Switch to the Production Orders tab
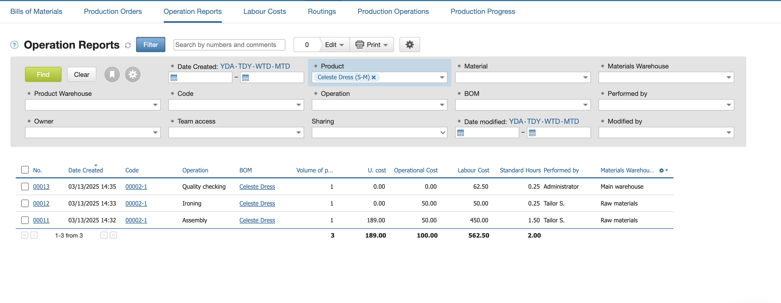781x303 pixels. tap(112, 11)
